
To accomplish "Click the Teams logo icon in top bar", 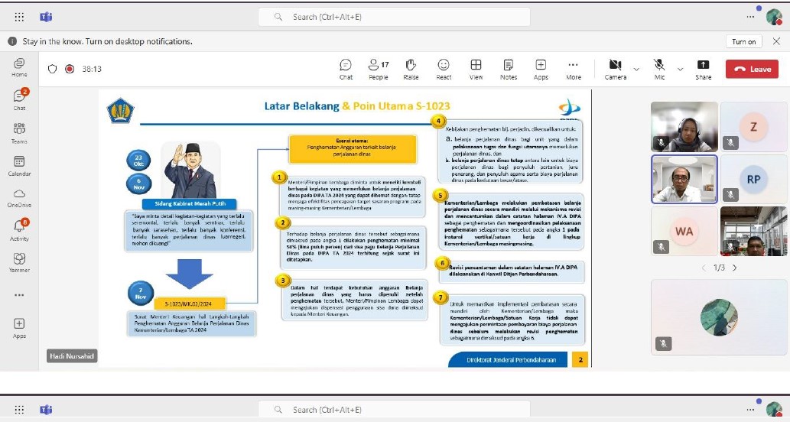I will click(x=47, y=17).
